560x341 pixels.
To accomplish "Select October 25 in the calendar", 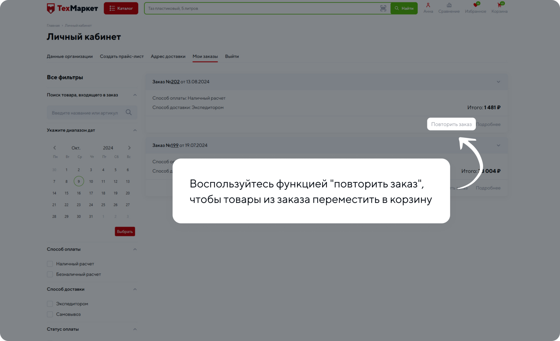I will 103,205.
